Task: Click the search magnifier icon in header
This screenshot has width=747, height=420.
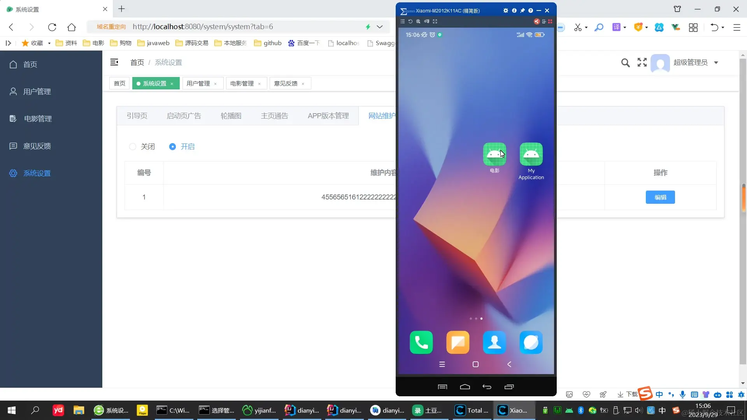Action: click(625, 63)
